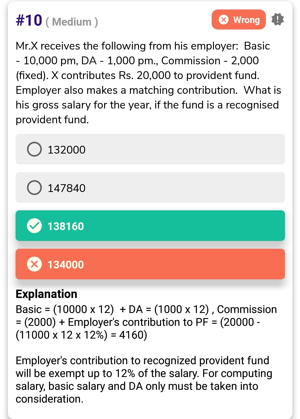Click the 'Wrong' status text label
300x419 pixels.
coord(246,20)
